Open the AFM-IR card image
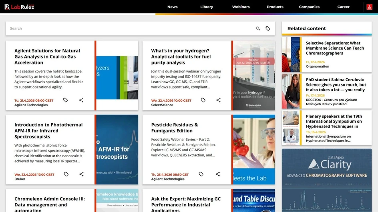Viewport: 378px width, 212px height. coord(117,150)
